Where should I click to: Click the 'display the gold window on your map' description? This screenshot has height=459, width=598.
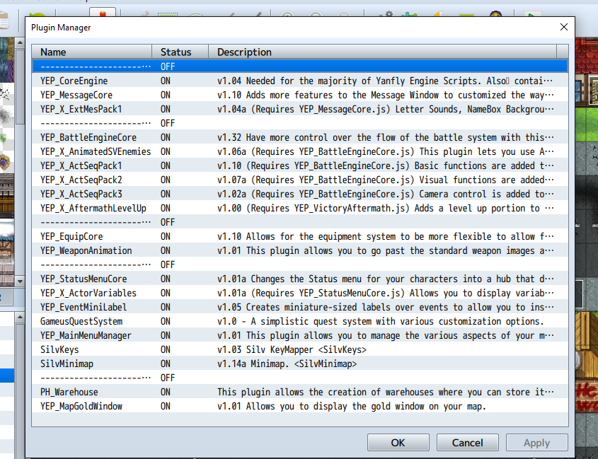pyautogui.click(x=352, y=406)
